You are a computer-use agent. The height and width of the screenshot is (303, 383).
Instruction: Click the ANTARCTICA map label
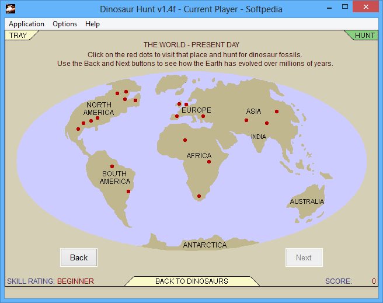[x=205, y=245]
